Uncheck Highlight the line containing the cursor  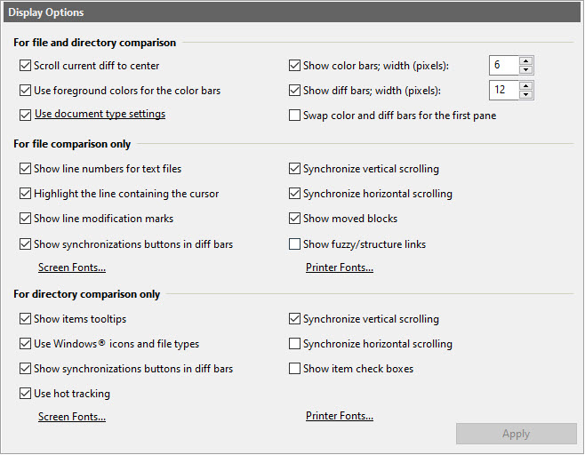tap(25, 194)
